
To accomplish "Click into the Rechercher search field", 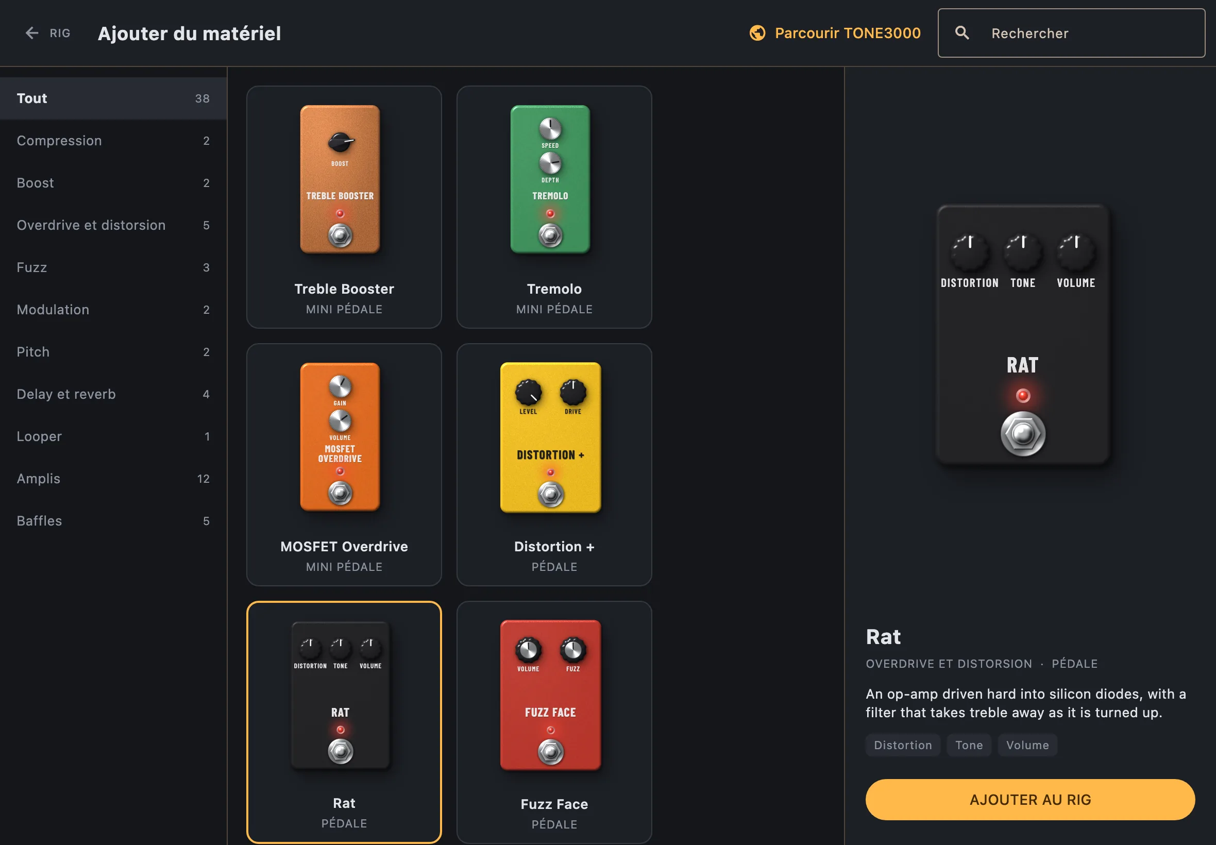I will 1071,33.
